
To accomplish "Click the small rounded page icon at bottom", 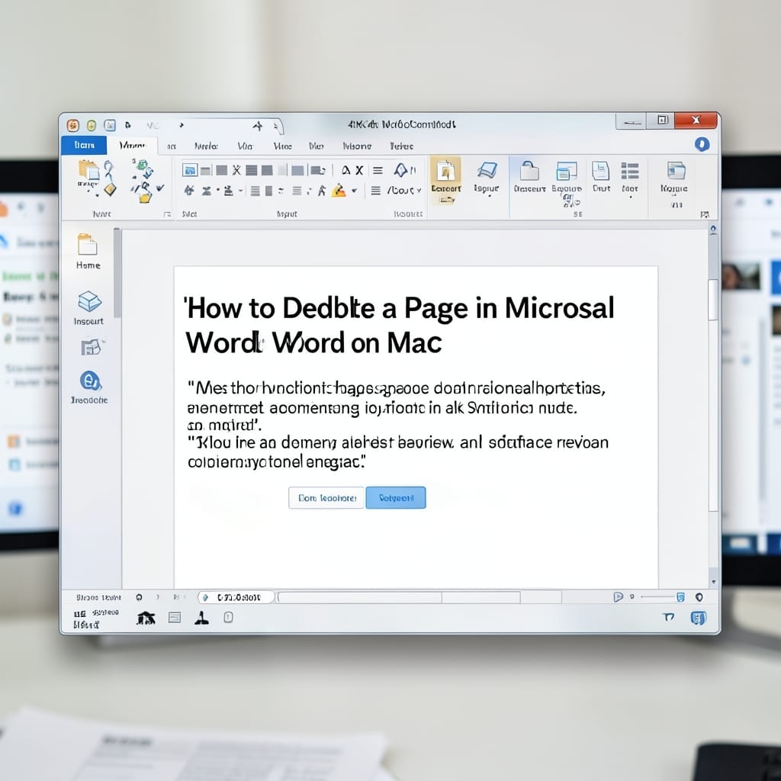I will click(x=228, y=618).
